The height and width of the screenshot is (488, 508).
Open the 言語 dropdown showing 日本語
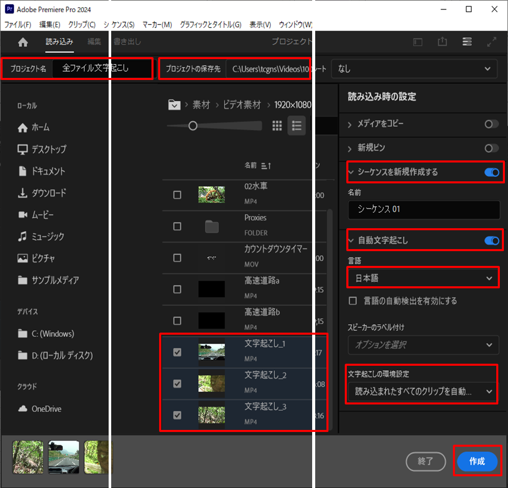(x=423, y=278)
